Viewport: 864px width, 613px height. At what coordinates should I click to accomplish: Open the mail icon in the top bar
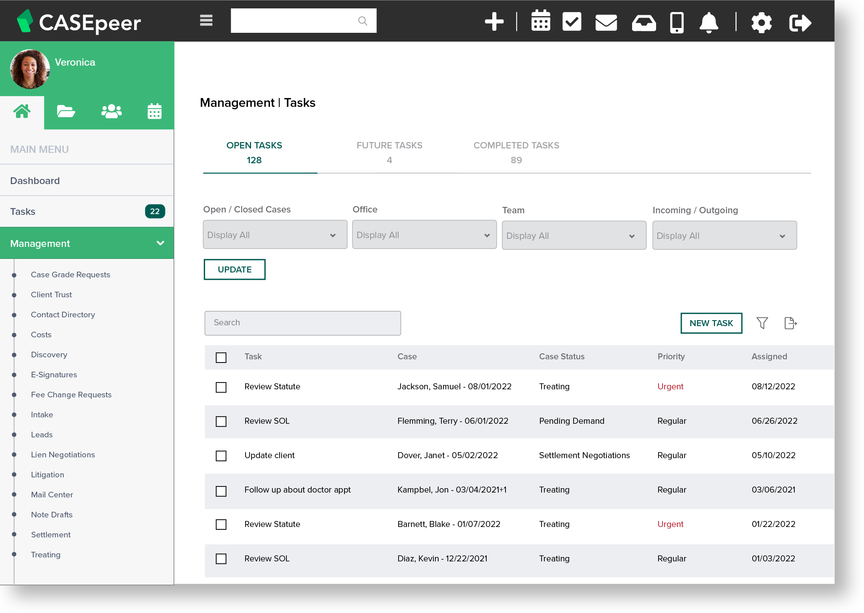click(606, 22)
